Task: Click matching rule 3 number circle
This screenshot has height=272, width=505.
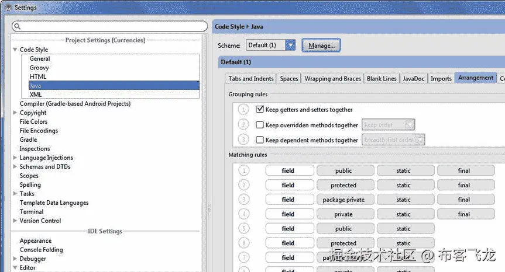Action: 244,200
